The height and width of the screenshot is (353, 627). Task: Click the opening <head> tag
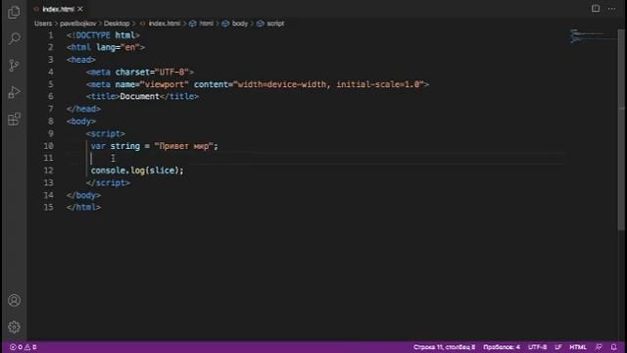pos(81,60)
